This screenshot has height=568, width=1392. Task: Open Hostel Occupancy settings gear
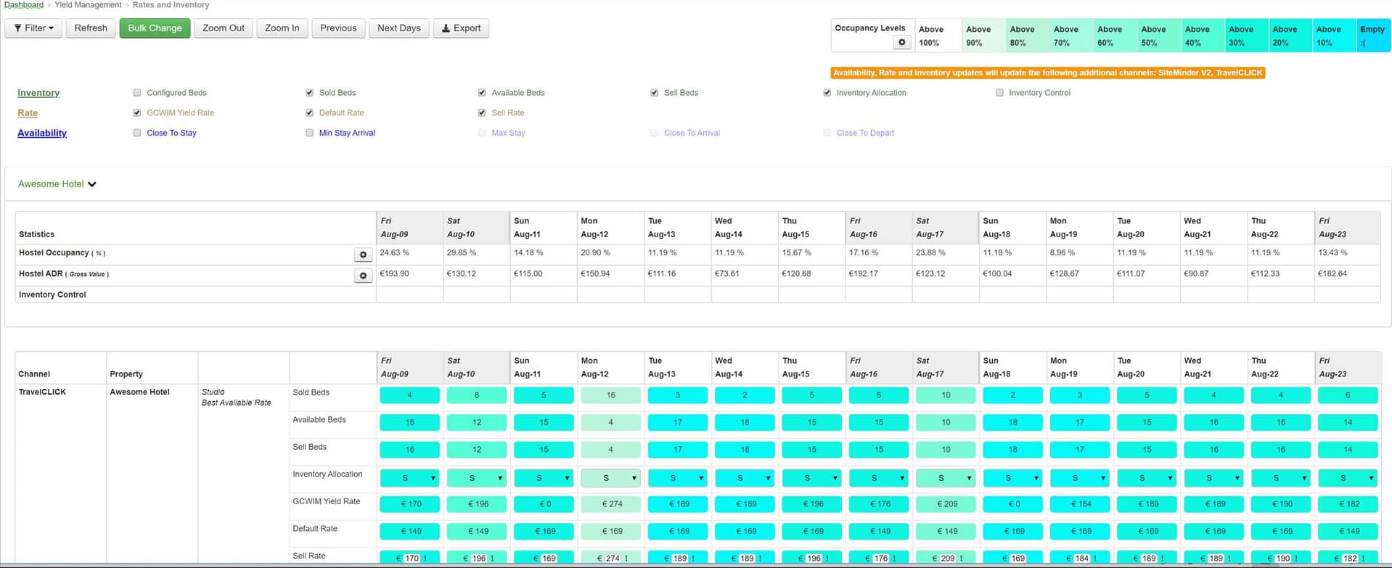tap(363, 255)
